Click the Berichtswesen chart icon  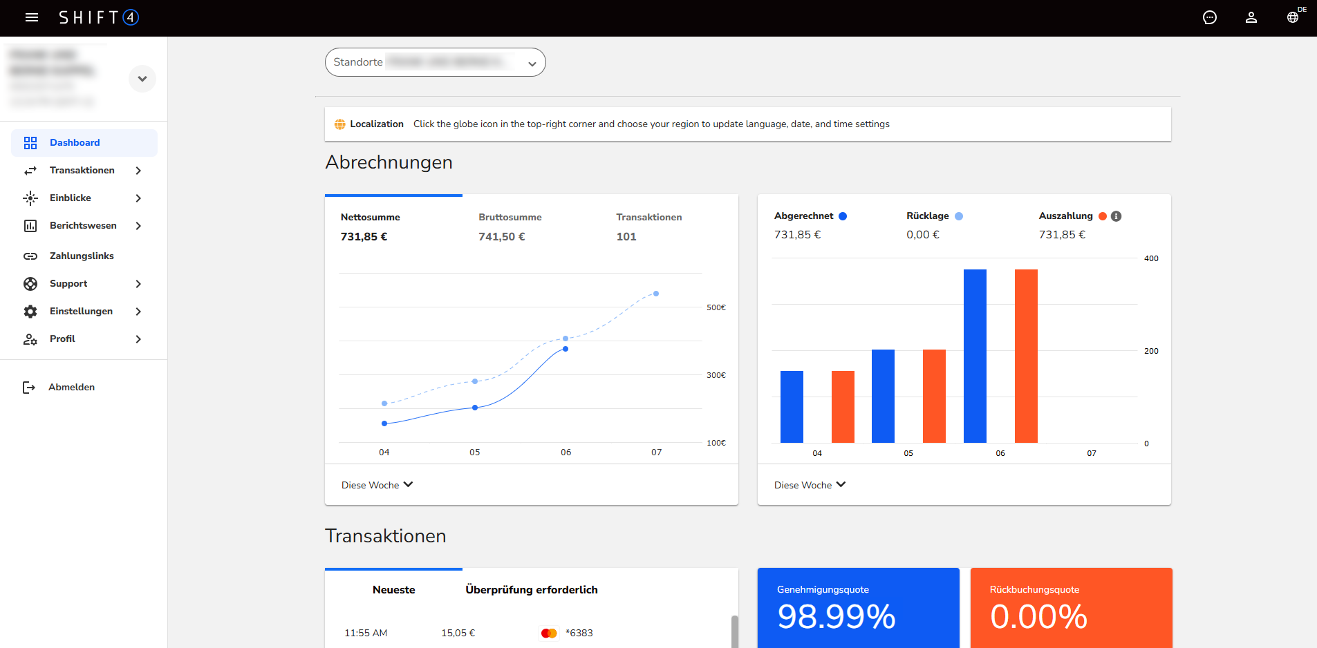click(x=30, y=226)
